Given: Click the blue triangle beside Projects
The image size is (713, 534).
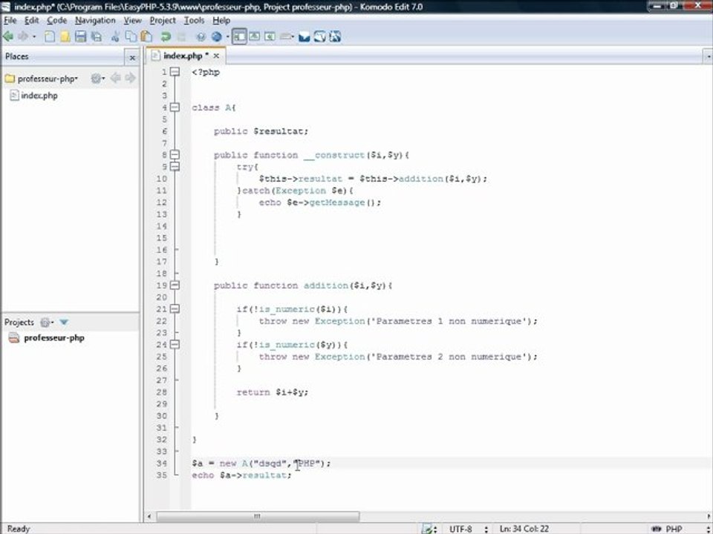Looking at the screenshot, I should pyautogui.click(x=64, y=323).
